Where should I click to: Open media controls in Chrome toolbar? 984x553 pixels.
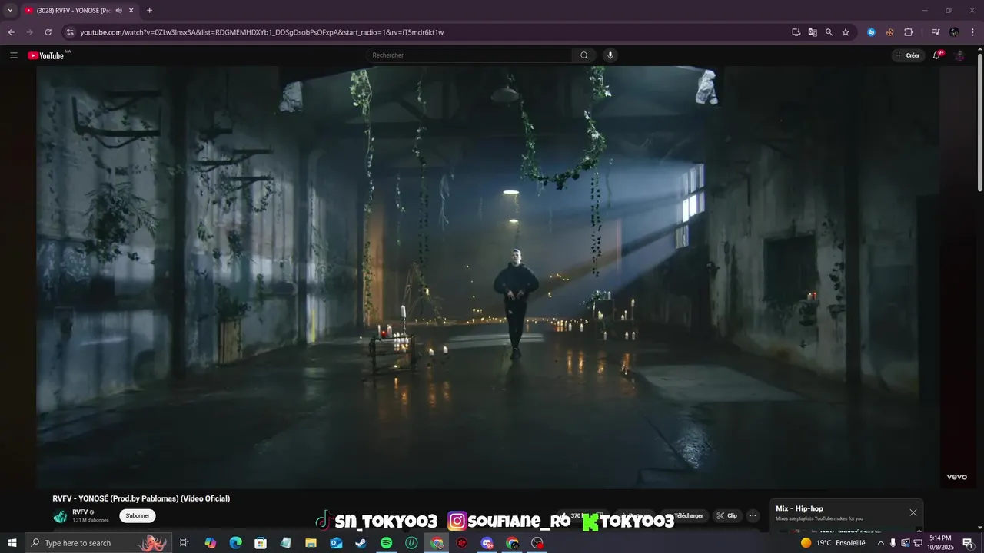(936, 32)
